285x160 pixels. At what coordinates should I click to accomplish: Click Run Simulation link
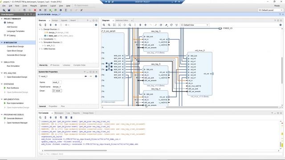[13, 66]
